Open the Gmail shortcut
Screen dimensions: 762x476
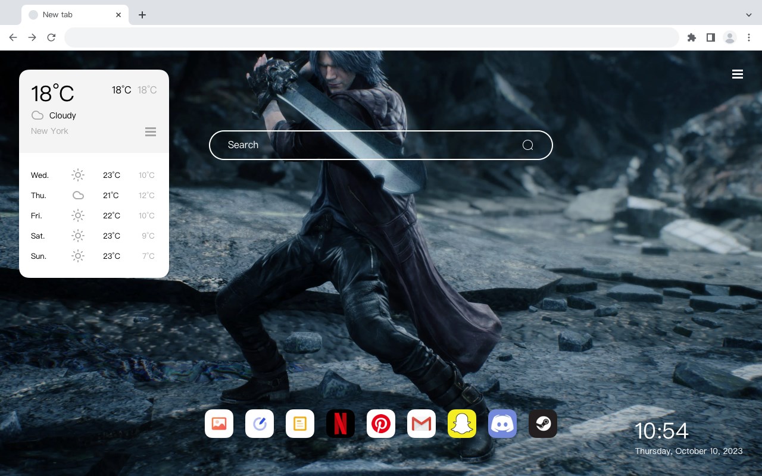[421, 424]
